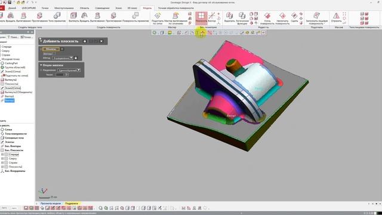The height and width of the screenshot is (215, 382).
Task: Select Баз. Координаты in the lower tree
Action: (15, 171)
